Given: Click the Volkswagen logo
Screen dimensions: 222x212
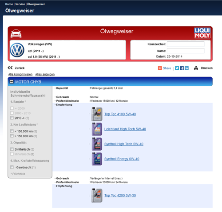Looking at the screenshot, I should point(17,50).
